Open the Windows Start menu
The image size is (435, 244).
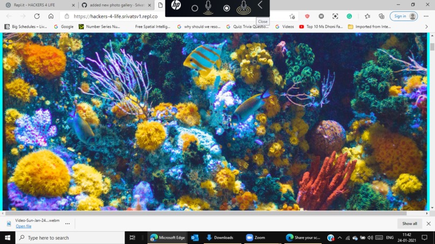tap(8, 238)
